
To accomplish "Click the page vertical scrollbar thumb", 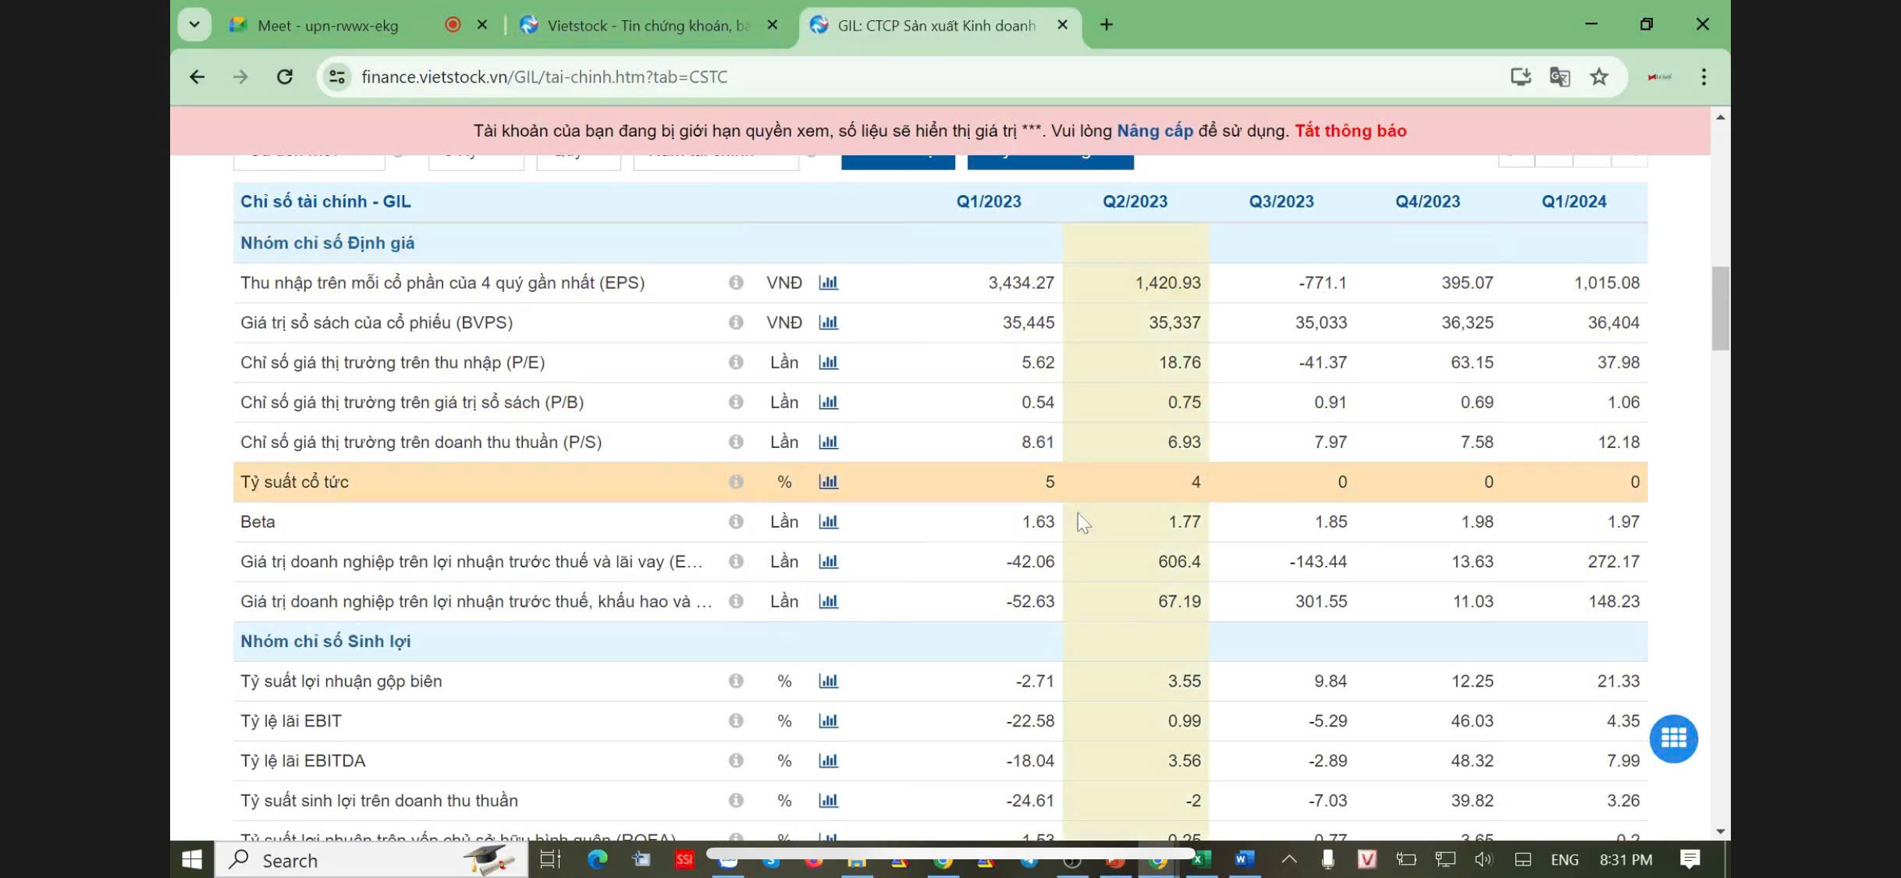I will (1720, 308).
